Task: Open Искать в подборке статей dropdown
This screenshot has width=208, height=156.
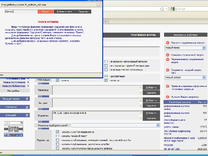Action: [x=158, y=125]
